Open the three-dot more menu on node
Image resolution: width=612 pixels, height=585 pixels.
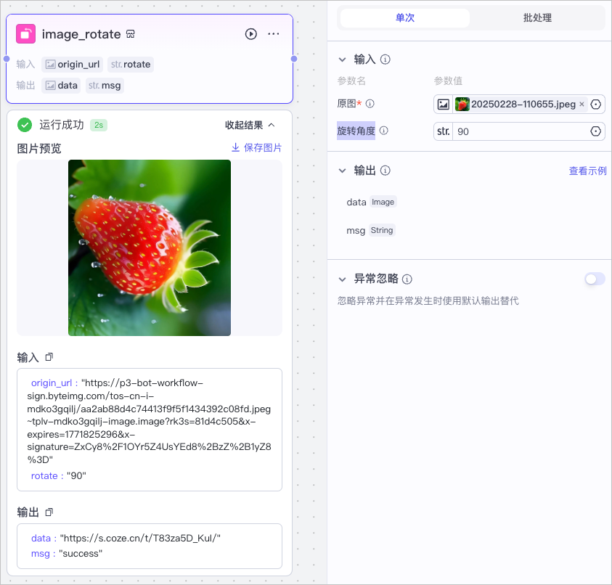[x=273, y=34]
